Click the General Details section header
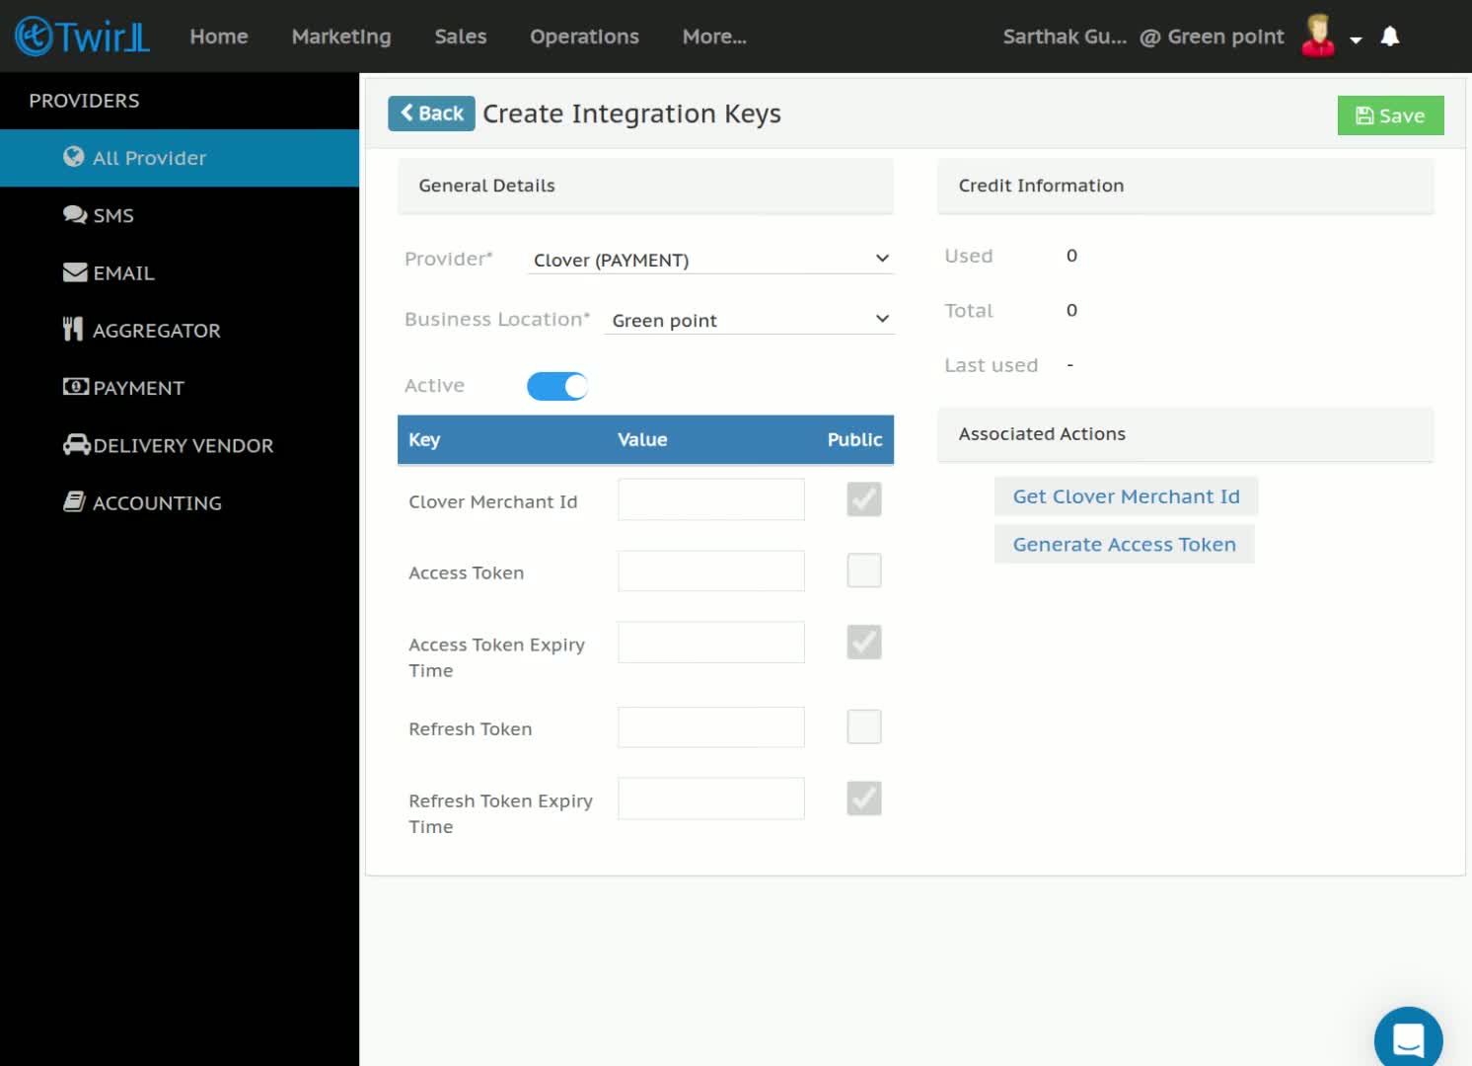This screenshot has width=1472, height=1066. point(645,186)
